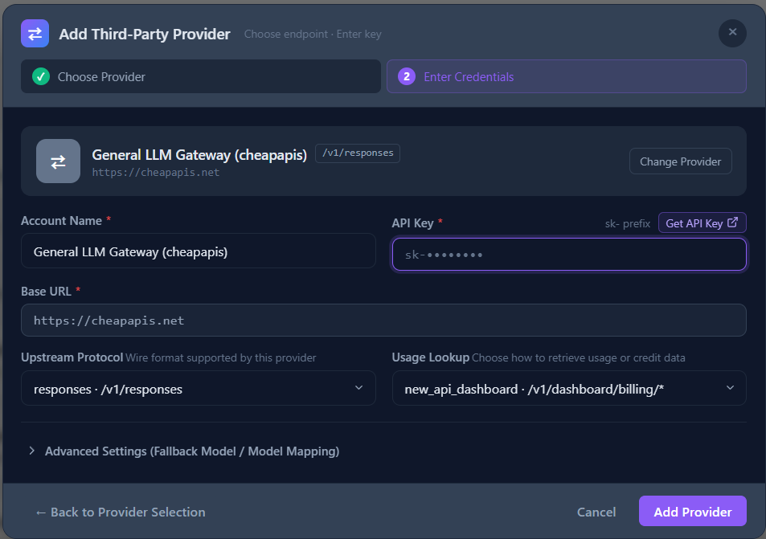Screen dimensions: 766x539
Task: Select the Enter Credentials step
Action: click(566, 76)
